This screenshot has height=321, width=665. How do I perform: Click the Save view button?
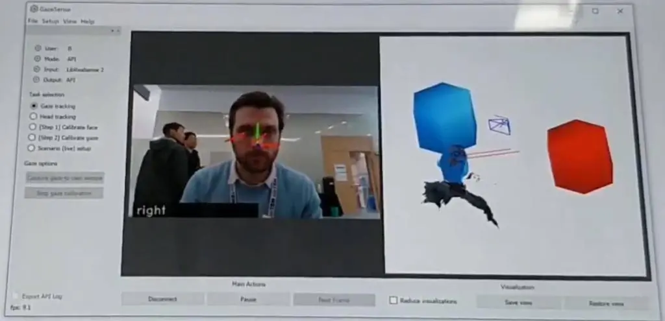[518, 302]
